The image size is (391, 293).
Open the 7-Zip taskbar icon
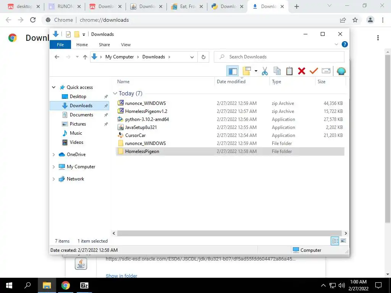point(84,285)
